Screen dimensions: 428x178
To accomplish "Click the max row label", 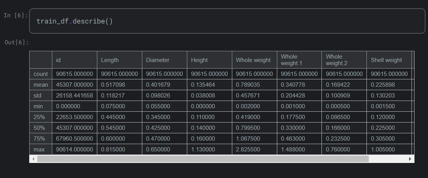I will point(39,149).
